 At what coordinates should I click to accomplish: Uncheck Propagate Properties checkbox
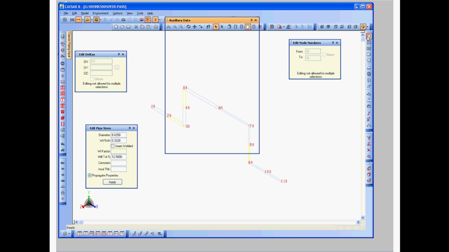[90, 175]
